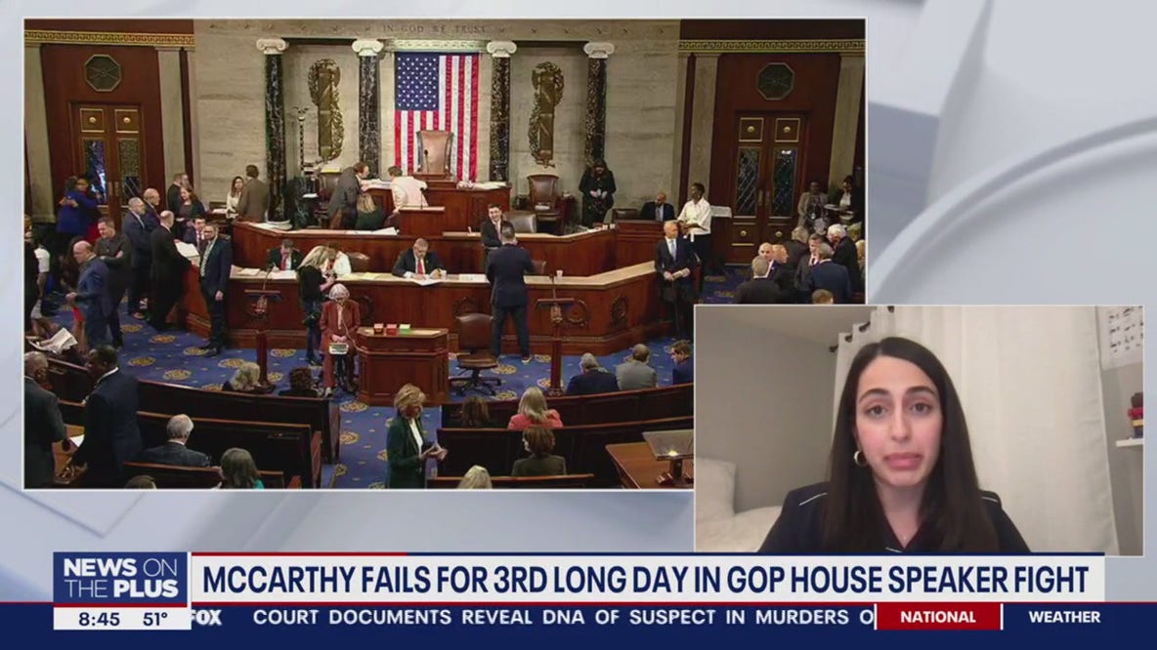Click the House chamber video feed
This screenshot has height=650, width=1157.
(445, 254)
